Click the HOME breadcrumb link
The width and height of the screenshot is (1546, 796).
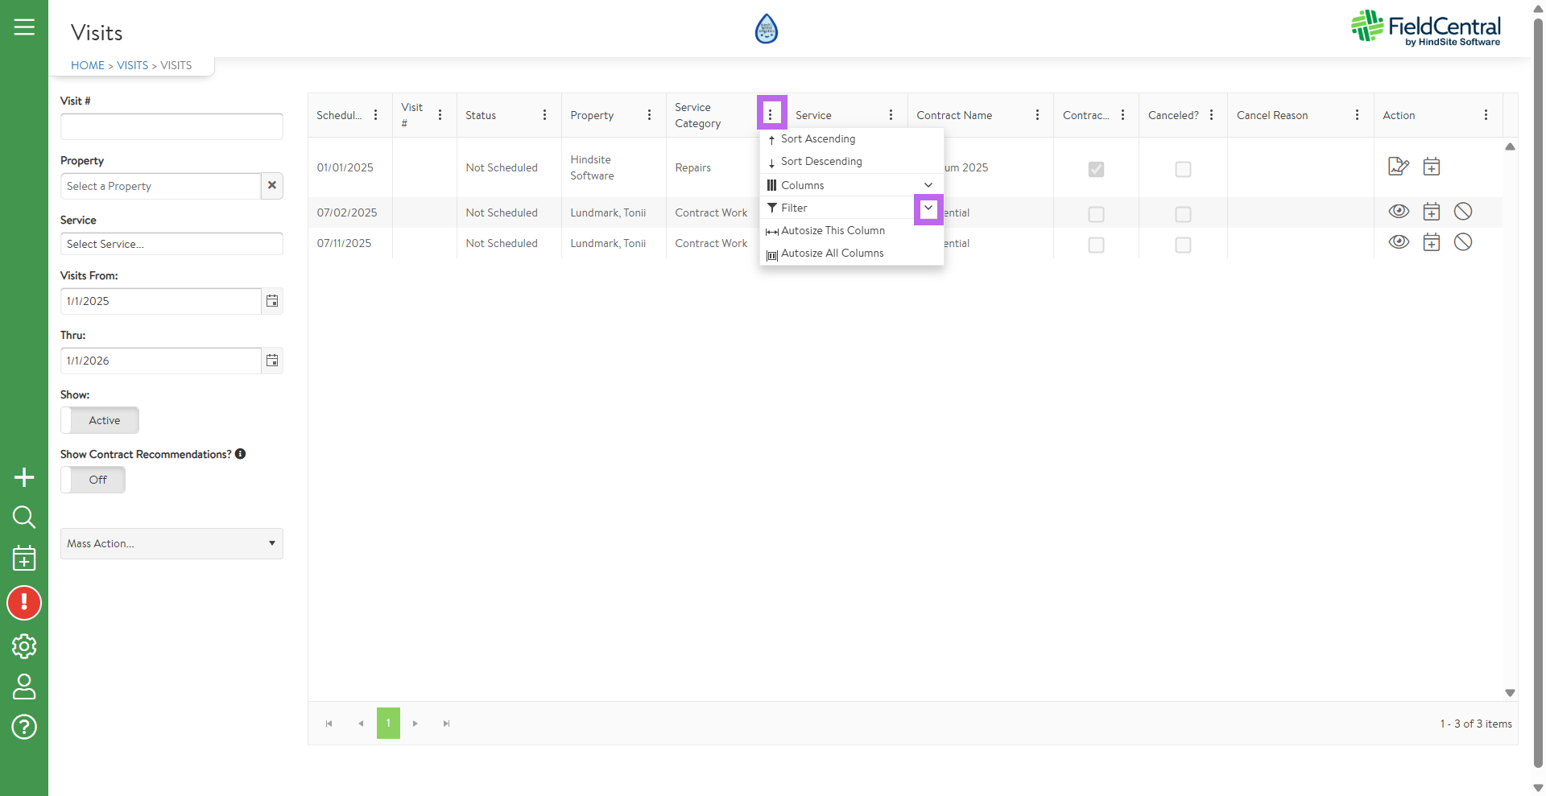(x=88, y=65)
